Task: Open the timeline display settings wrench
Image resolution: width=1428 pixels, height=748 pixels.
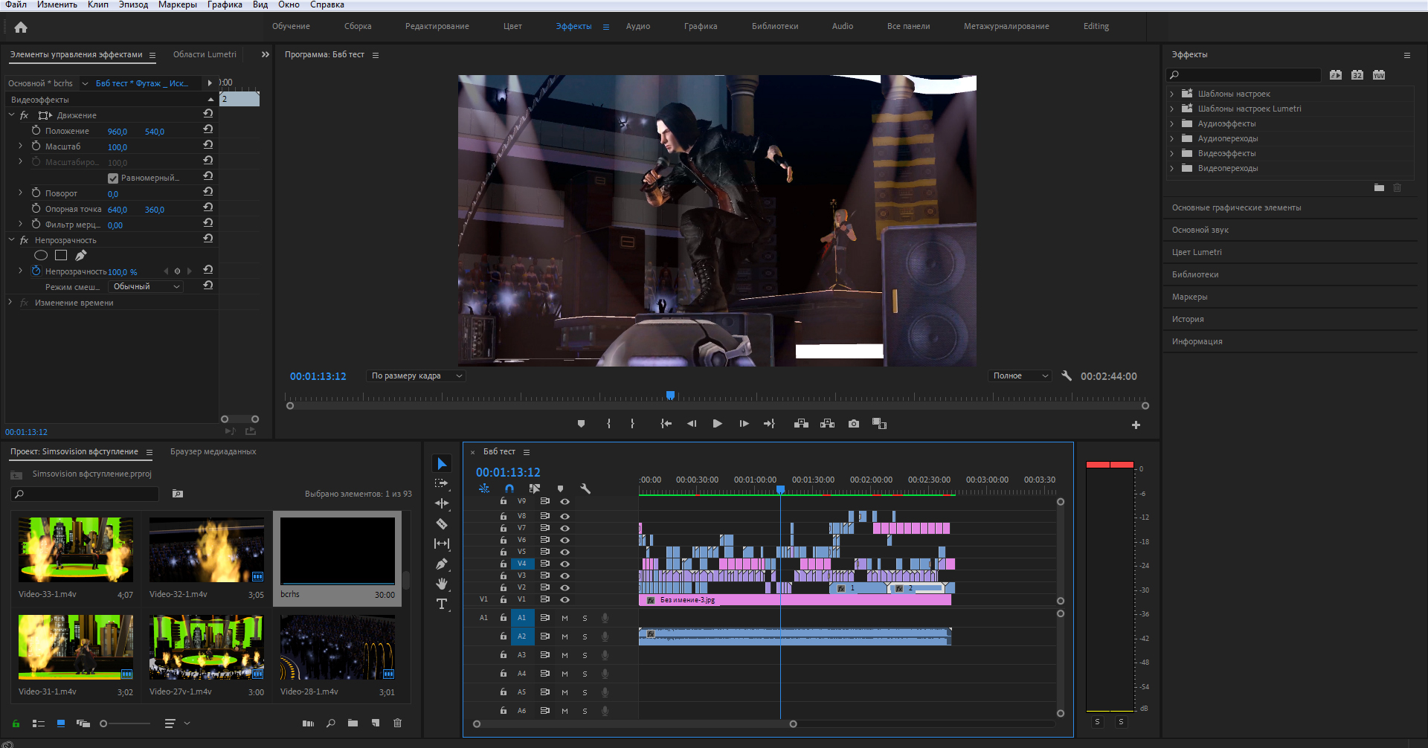Action: click(585, 489)
